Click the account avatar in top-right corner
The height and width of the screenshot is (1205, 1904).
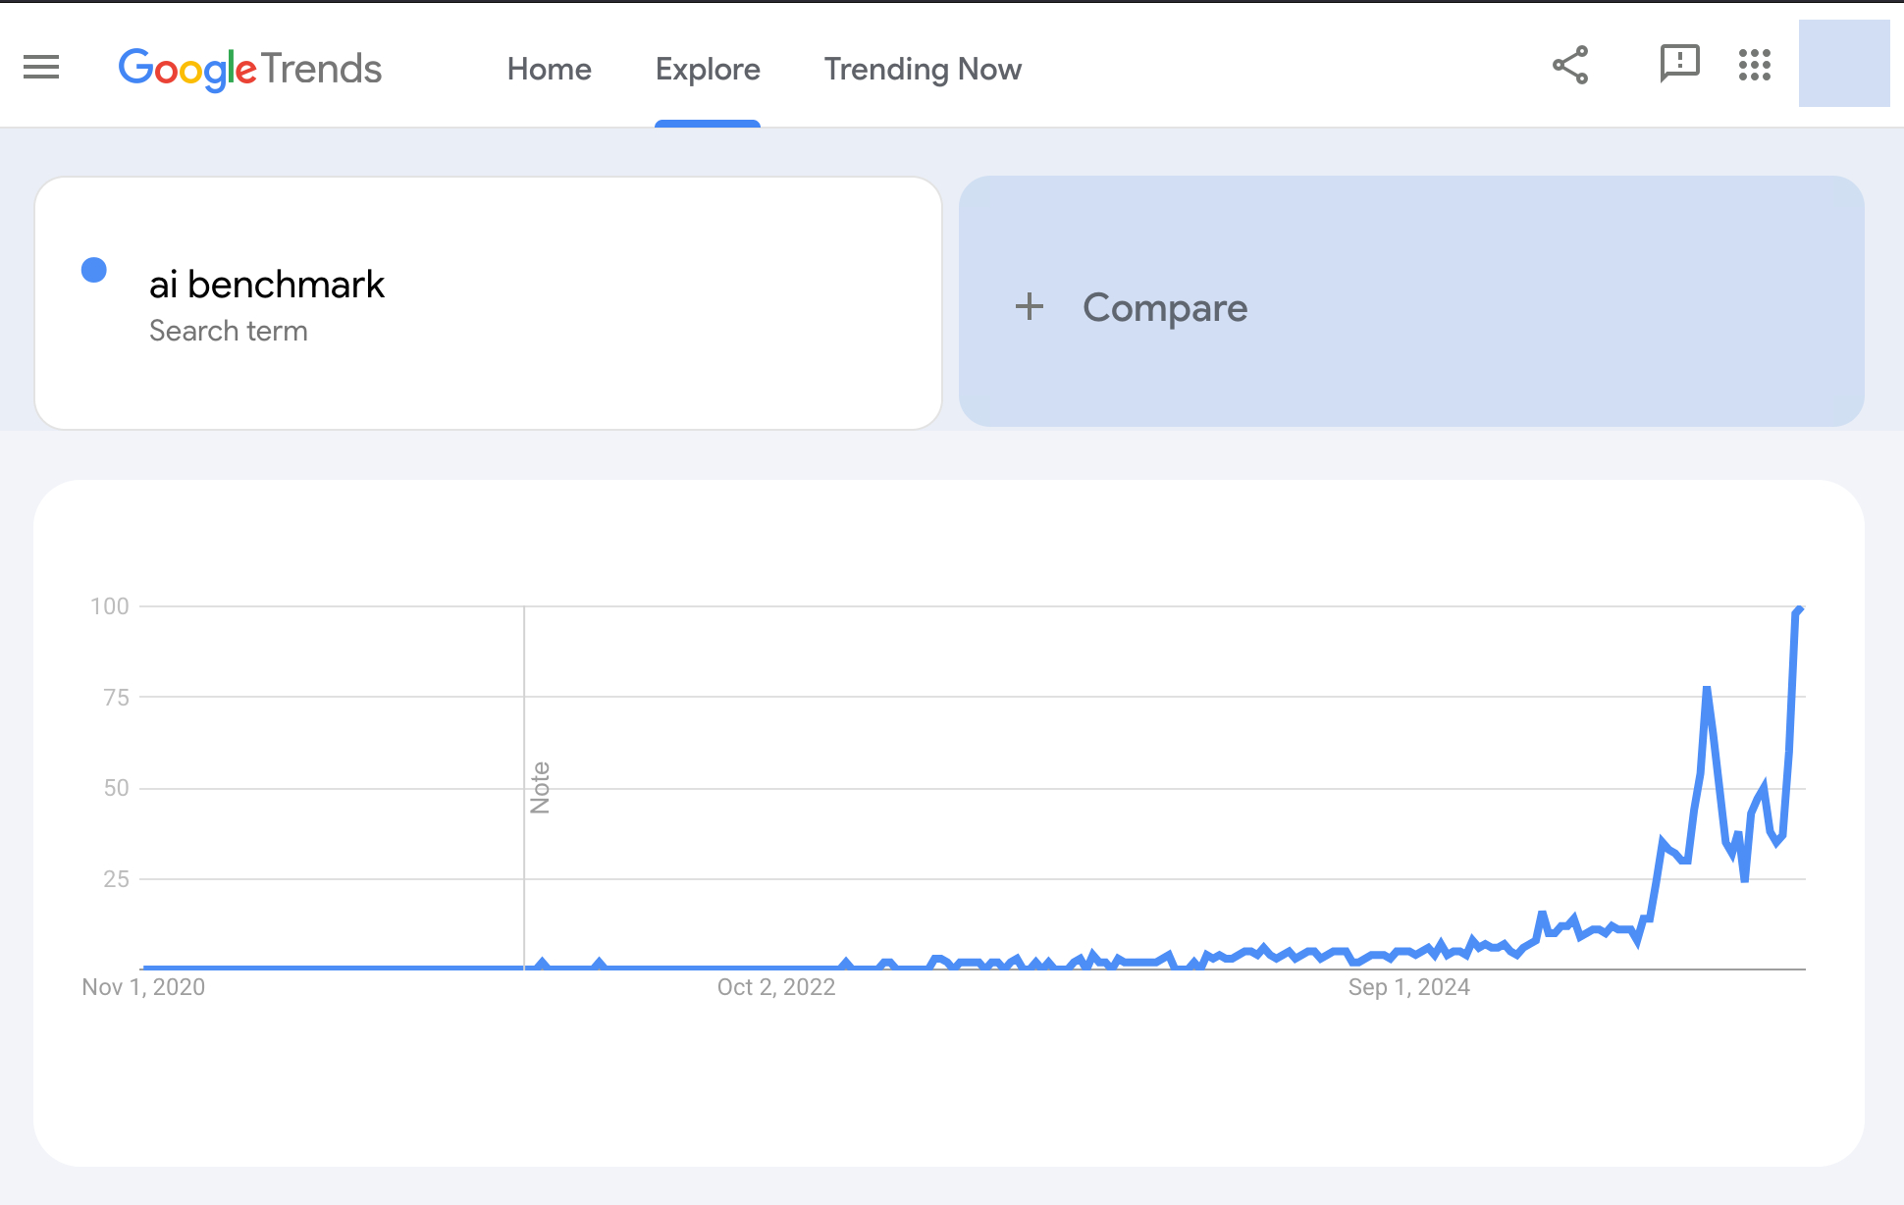(x=1843, y=64)
